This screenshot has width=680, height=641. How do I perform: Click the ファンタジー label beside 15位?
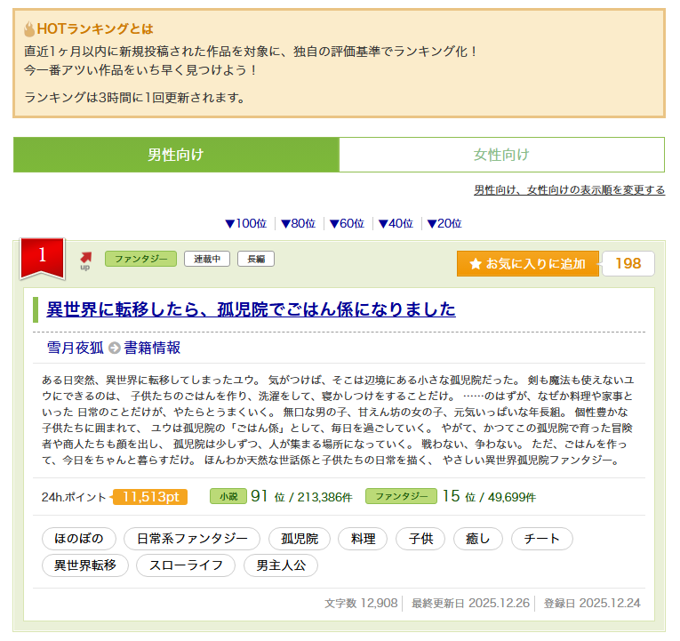click(401, 497)
